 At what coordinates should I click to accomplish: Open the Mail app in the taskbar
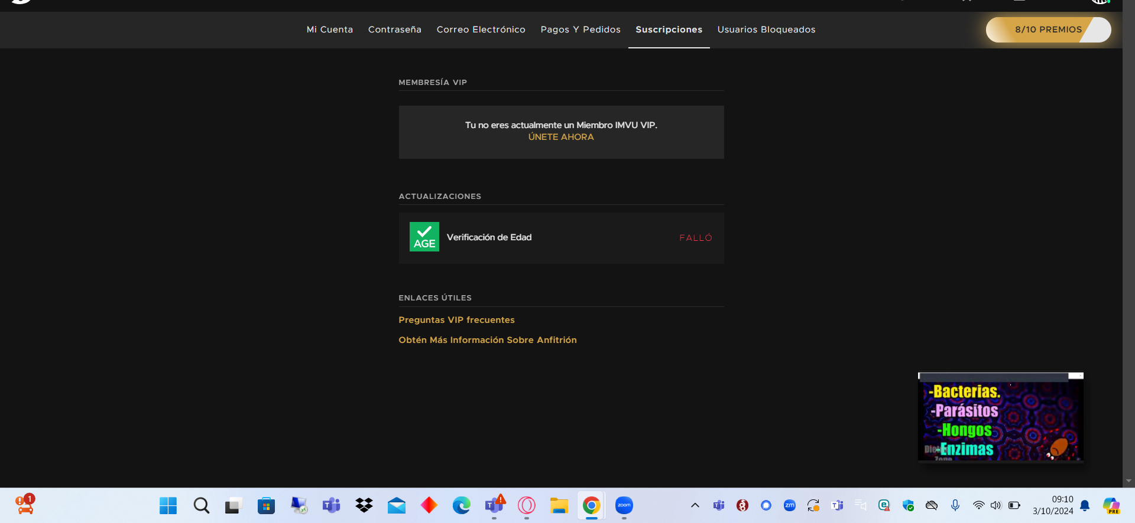click(x=397, y=505)
